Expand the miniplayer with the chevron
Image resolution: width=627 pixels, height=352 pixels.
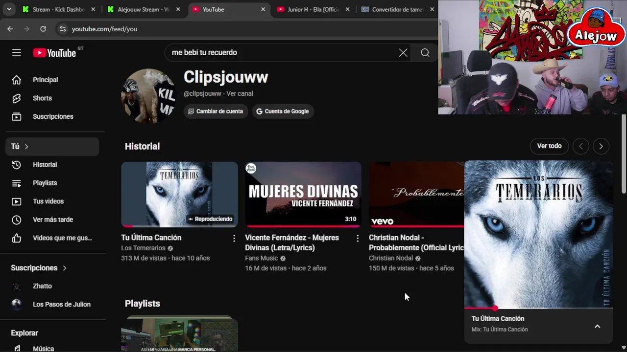pos(597,326)
